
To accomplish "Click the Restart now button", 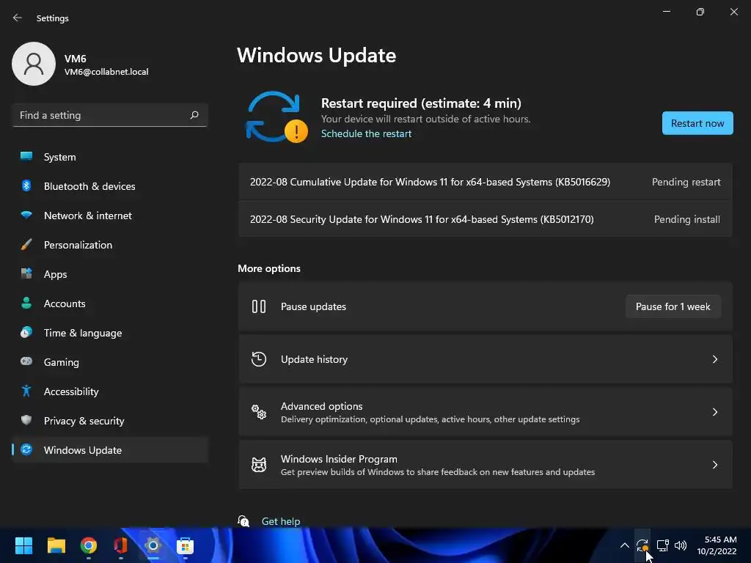I will (x=697, y=123).
